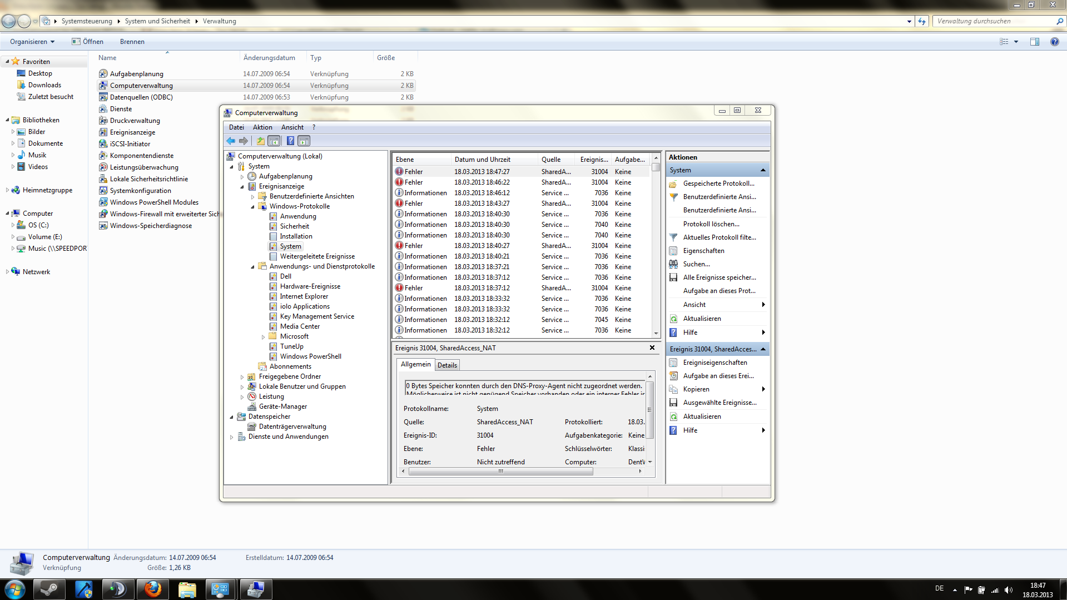Viewport: 1067px width, 600px height.
Task: Select Dienste shortcut in Explorer list
Action: (x=121, y=109)
